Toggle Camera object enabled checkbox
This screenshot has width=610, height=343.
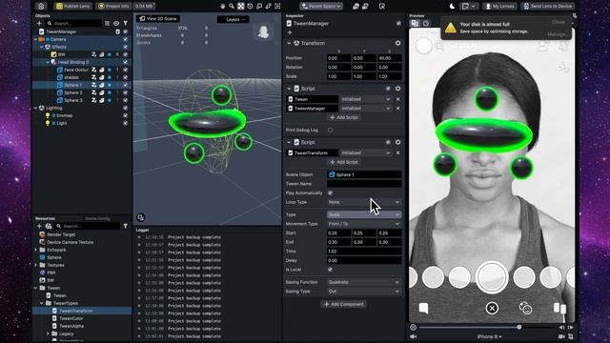(x=125, y=39)
